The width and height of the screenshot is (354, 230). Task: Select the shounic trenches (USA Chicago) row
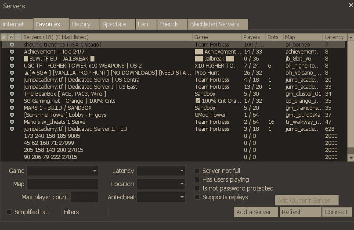coord(173,45)
